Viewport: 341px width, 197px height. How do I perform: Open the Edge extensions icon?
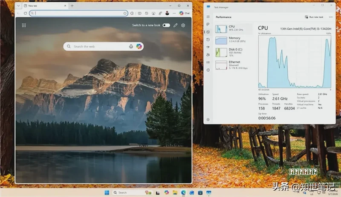coord(132,13)
